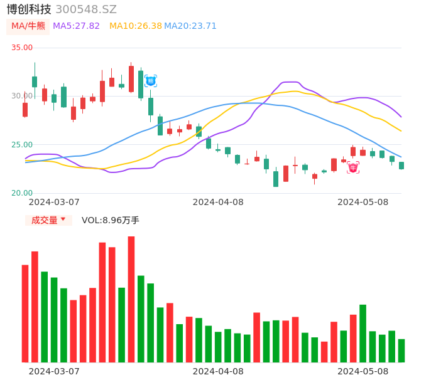Viewport: 431px width, 380px height.
Task: Click the ticker code 300548.SZ
Action: [86, 9]
